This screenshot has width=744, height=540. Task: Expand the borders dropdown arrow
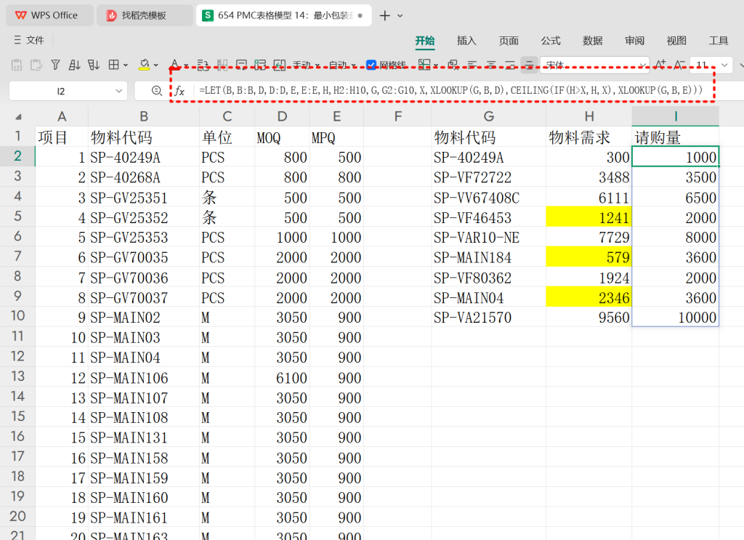[126, 65]
